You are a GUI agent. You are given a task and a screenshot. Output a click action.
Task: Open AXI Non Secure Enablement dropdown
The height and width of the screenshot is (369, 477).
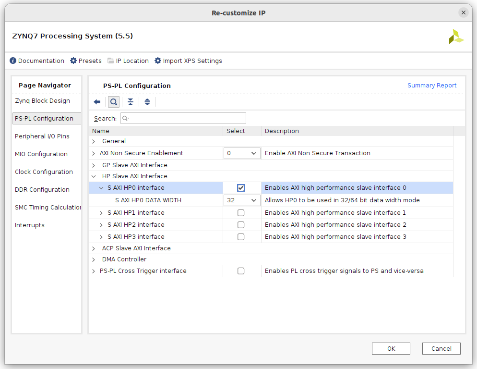[242, 153]
